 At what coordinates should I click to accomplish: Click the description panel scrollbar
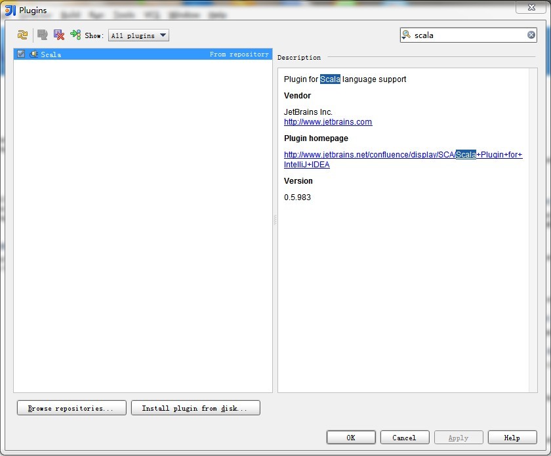coord(533,230)
